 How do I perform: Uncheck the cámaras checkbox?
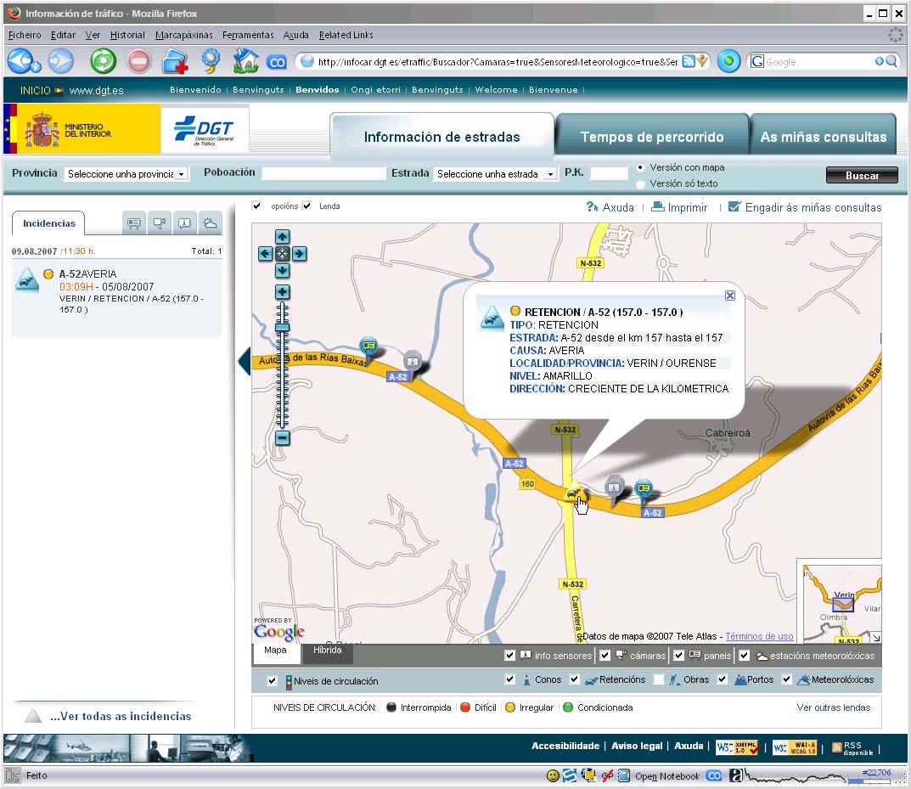click(605, 656)
